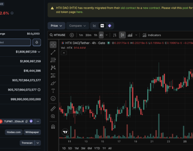
Task: Click the purple gem chart view icon
Action: (110, 26)
